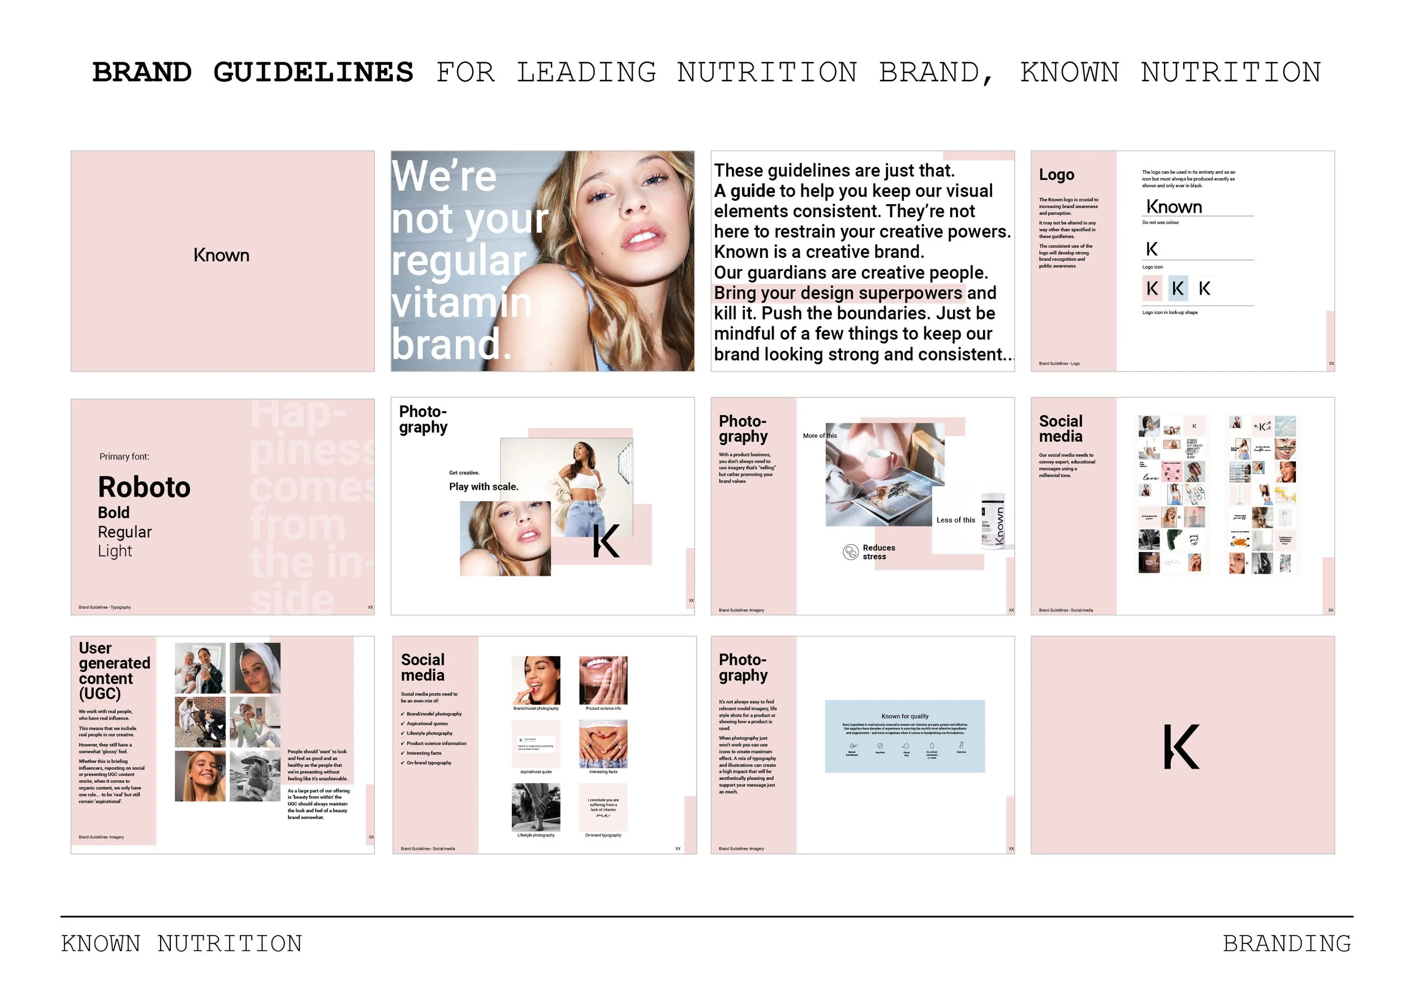Click the 'Less of this' label

coord(955,520)
